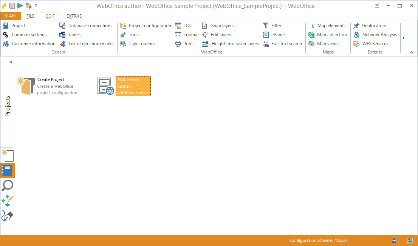Click the Geolocators pin icon
The height and width of the screenshot is (246, 418).
(x=356, y=26)
